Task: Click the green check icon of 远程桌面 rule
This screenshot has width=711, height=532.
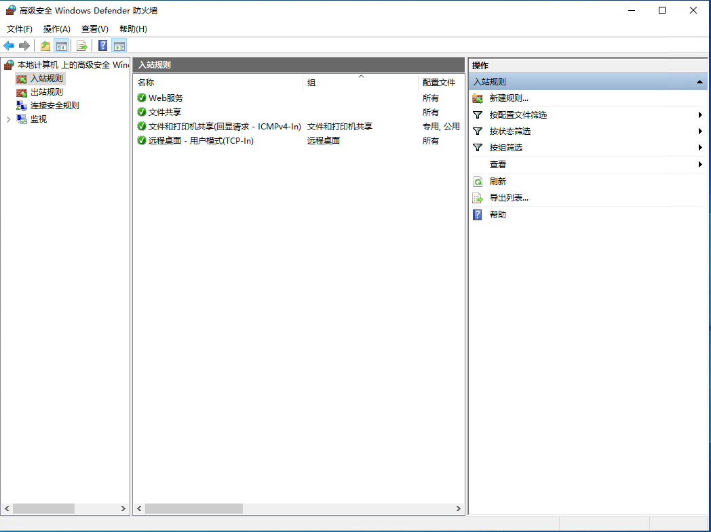Action: coord(142,140)
